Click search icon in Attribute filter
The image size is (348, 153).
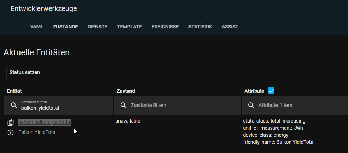point(251,105)
